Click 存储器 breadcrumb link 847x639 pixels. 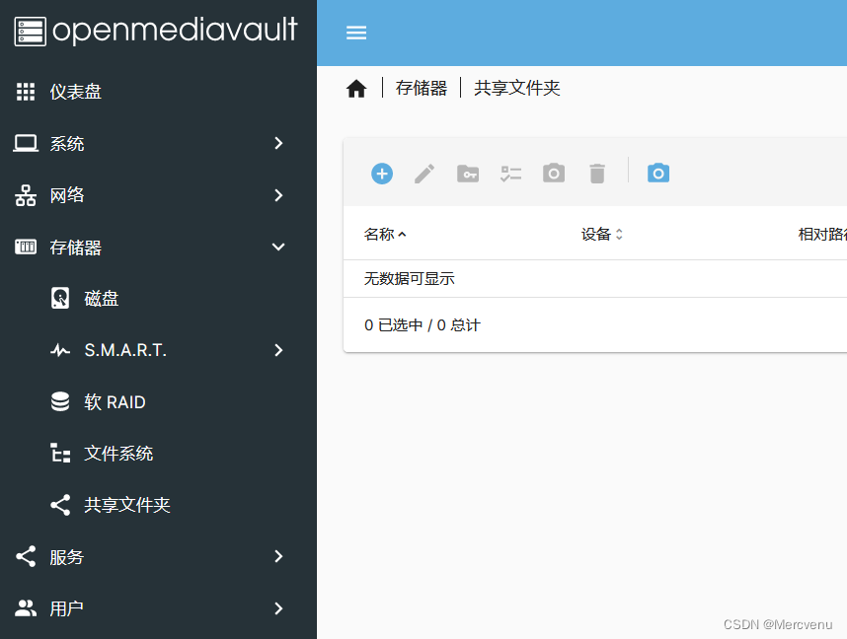(422, 88)
